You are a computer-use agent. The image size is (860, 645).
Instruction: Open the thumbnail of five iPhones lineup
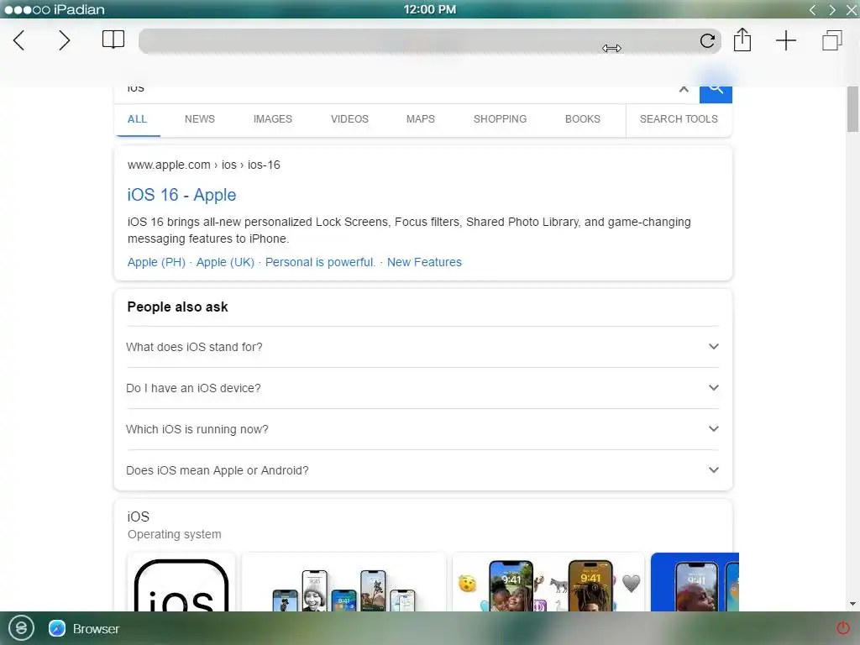tap(343, 583)
